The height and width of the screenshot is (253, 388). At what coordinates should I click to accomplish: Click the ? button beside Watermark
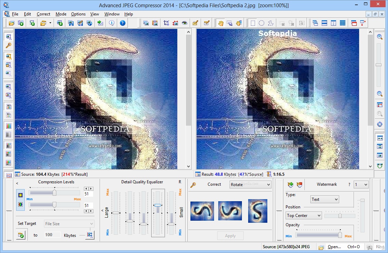[x=349, y=185]
